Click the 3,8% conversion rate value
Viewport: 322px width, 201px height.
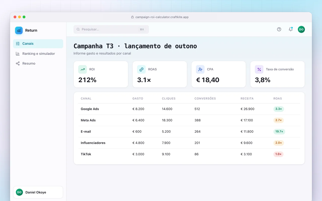point(263,80)
